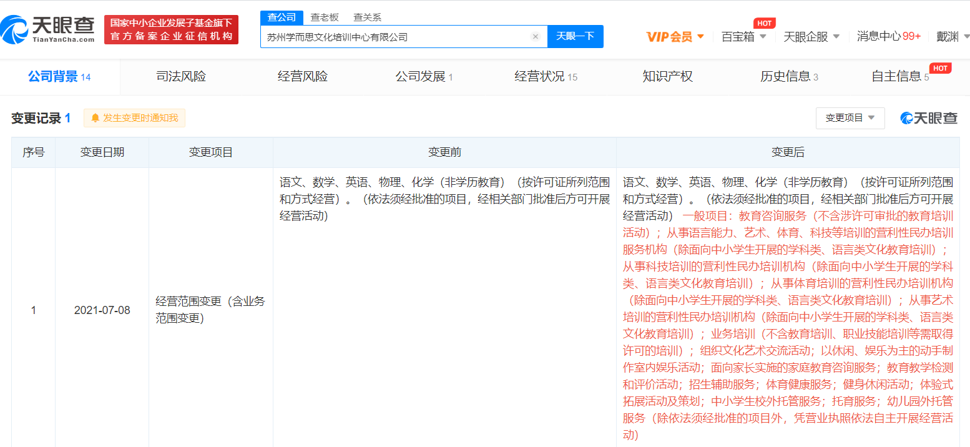Open 消息中心 with 99+ messages
970x447 pixels.
tap(888, 37)
